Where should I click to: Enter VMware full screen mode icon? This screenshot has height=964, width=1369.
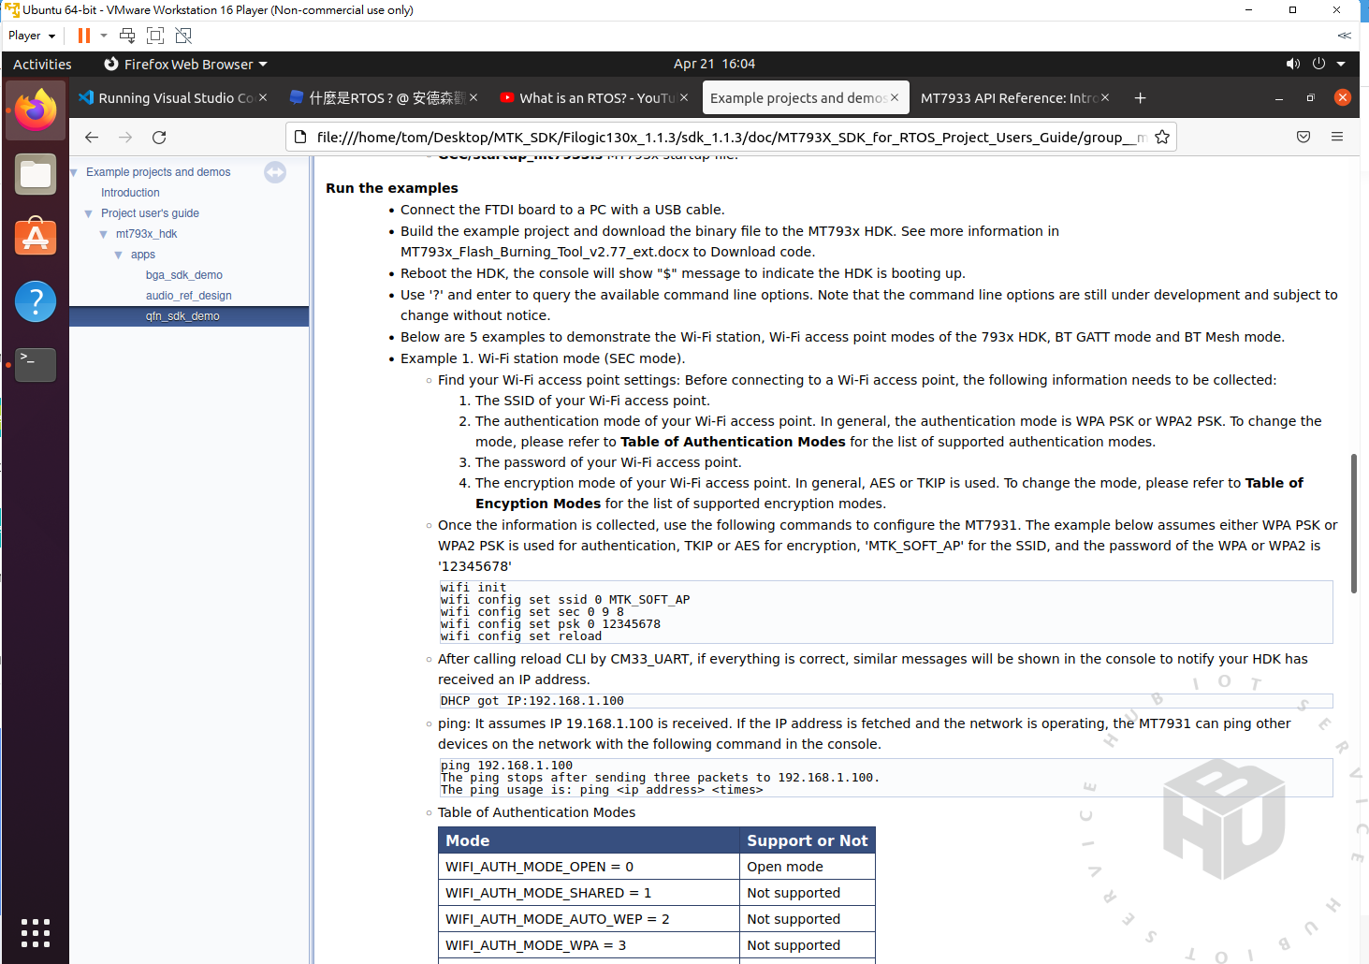pyautogui.click(x=155, y=36)
